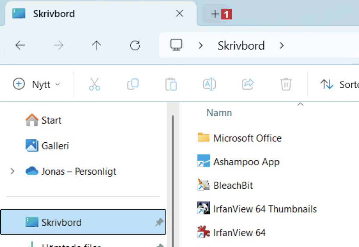Click the Paste clipboard icon
The height and width of the screenshot is (247, 359).
click(171, 84)
